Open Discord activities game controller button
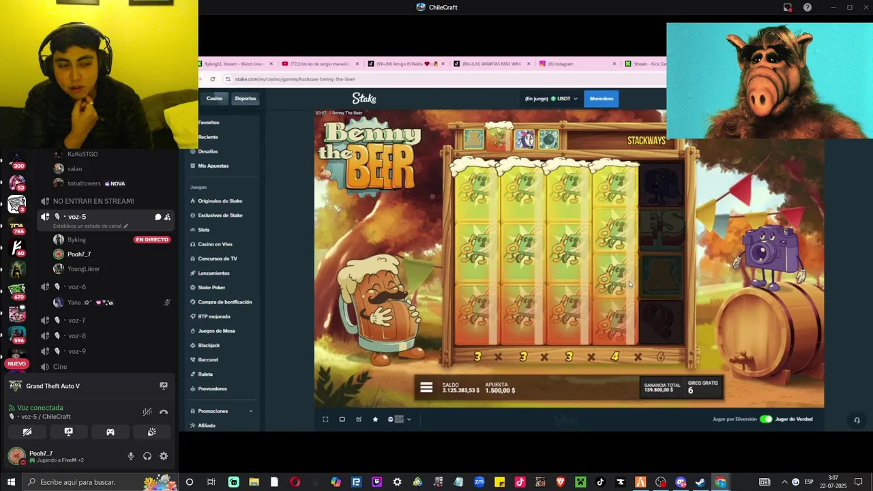This screenshot has width=873, height=491. coord(110,432)
